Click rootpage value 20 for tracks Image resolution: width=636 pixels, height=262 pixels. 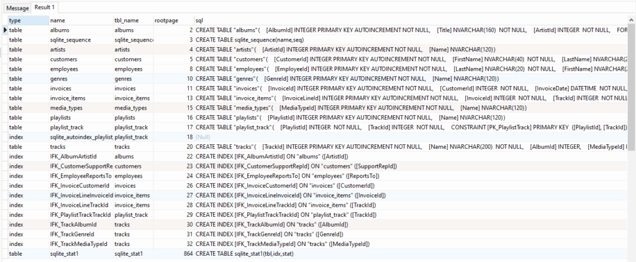point(174,146)
